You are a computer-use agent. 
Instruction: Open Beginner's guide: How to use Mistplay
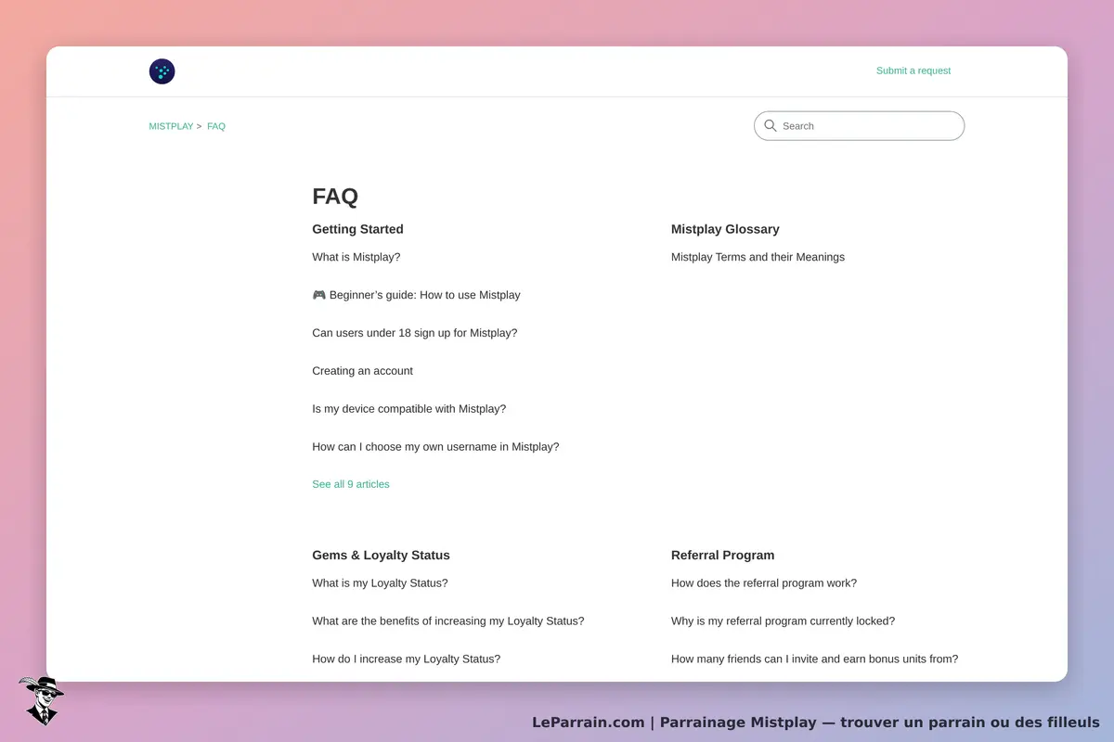(416, 295)
